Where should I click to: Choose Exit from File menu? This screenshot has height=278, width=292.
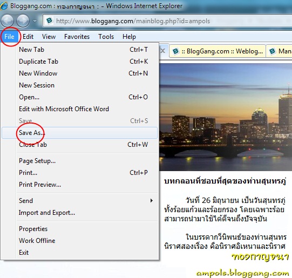pyautogui.click(x=79, y=253)
